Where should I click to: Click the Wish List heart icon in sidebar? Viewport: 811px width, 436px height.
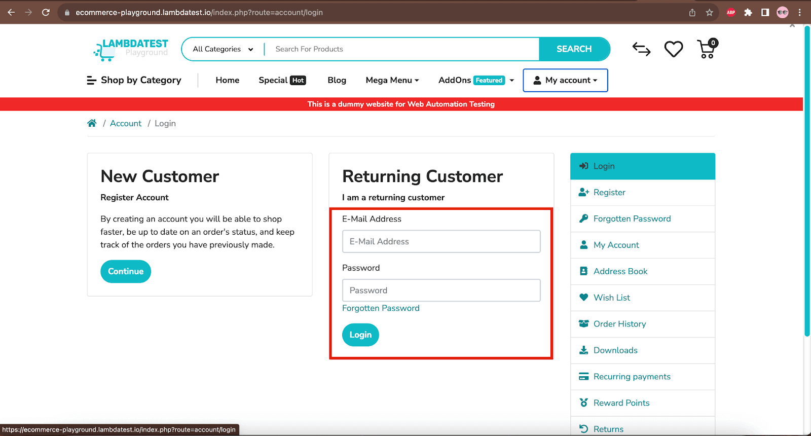tap(584, 298)
